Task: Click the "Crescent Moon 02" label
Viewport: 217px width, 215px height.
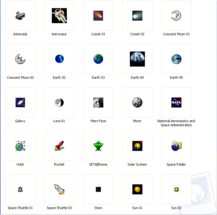Action: point(20,77)
